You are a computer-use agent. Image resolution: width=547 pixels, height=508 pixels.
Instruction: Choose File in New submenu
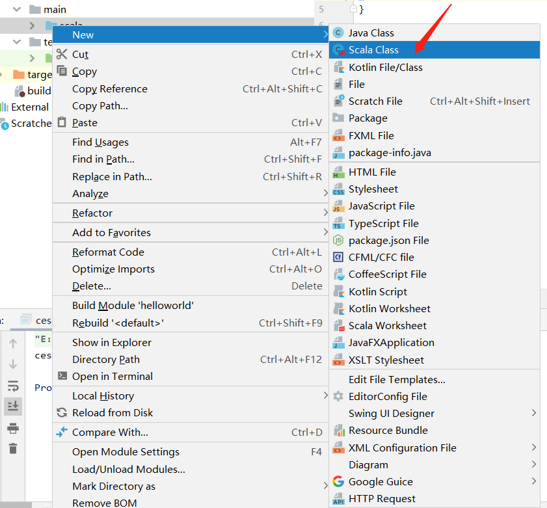coord(434,84)
